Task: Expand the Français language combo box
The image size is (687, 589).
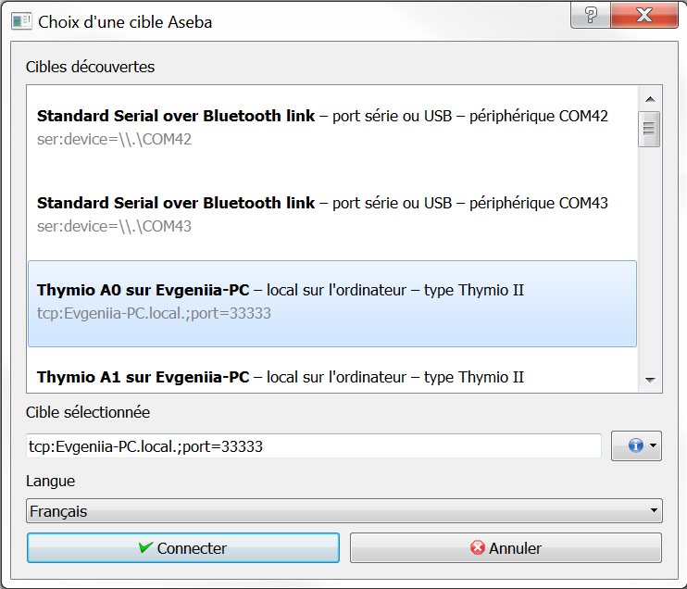Action: click(343, 510)
